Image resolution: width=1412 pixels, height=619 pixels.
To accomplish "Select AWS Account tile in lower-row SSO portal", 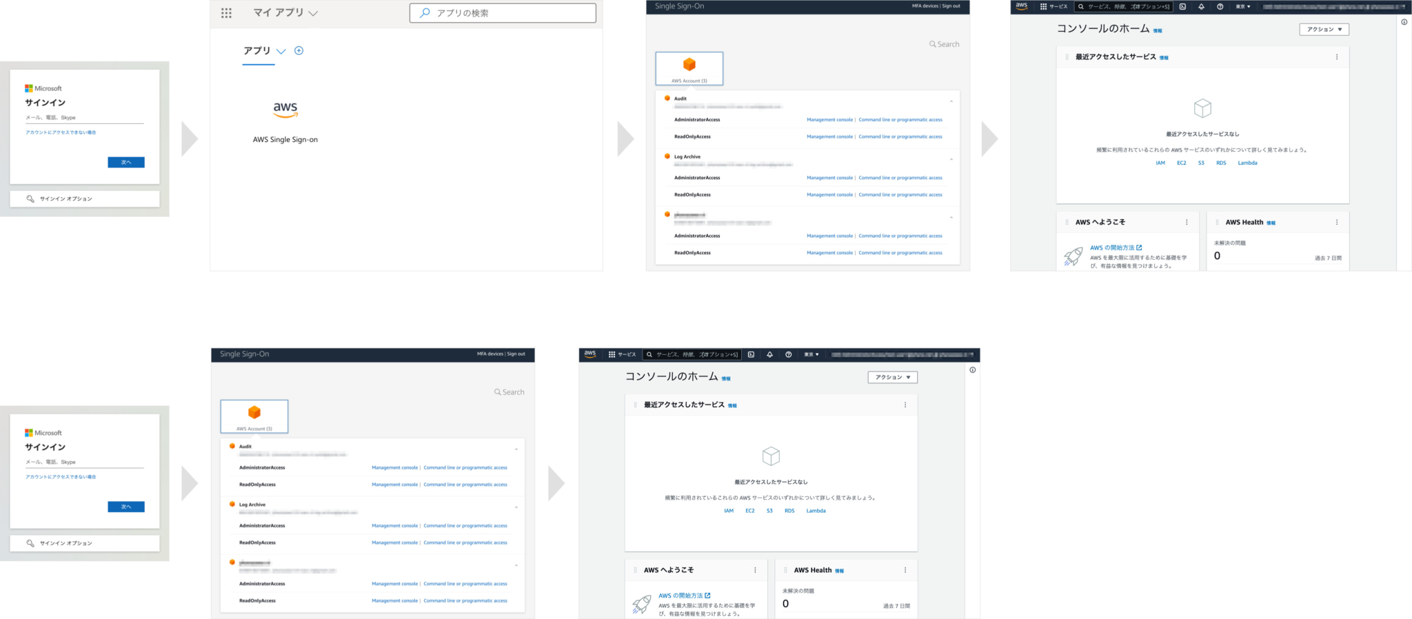I will tap(254, 416).
